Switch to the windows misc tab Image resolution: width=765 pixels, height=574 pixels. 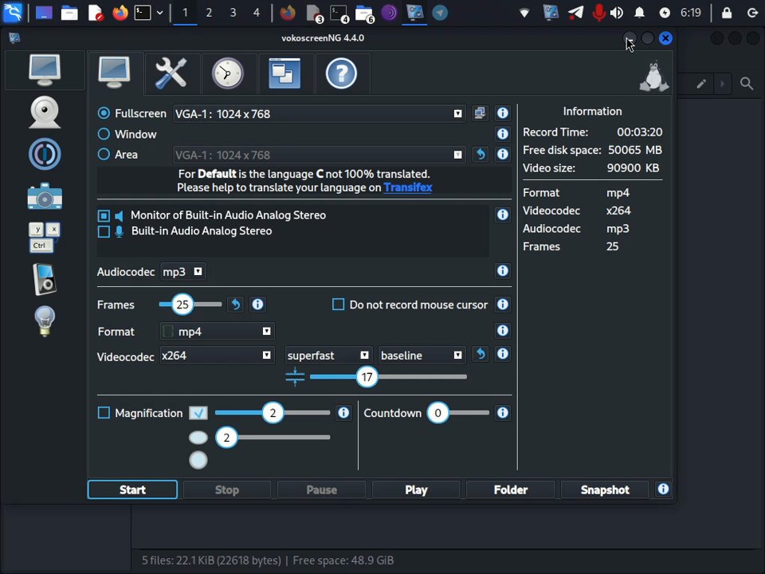pyautogui.click(x=284, y=73)
